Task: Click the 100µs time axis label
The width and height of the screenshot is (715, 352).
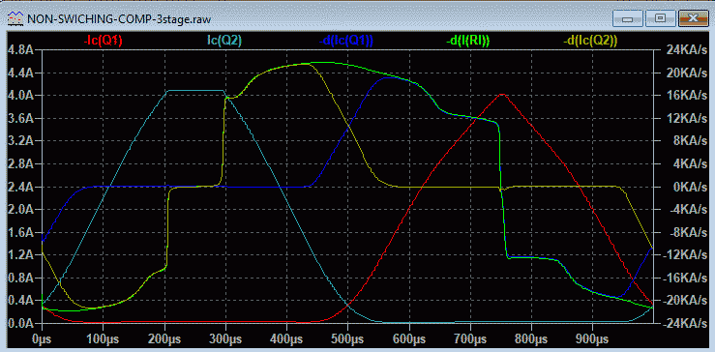Action: tap(103, 340)
